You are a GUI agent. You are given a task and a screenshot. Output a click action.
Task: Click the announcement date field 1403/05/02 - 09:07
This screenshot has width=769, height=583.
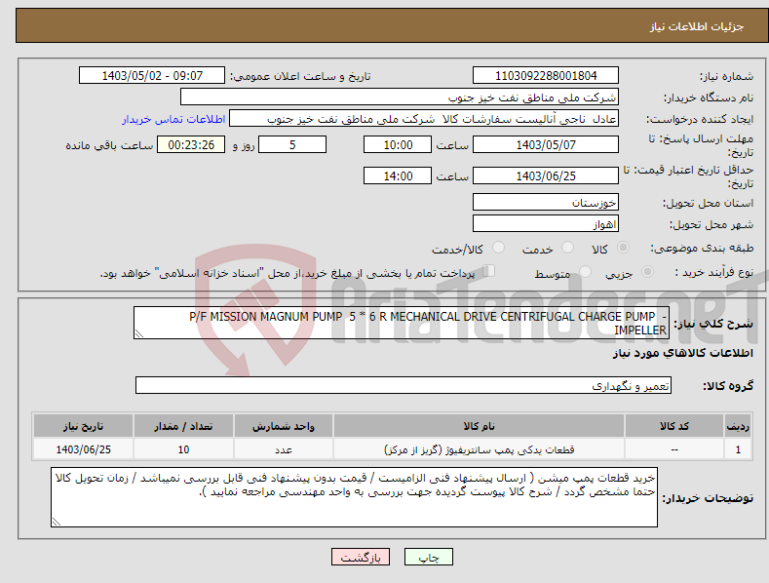(152, 76)
